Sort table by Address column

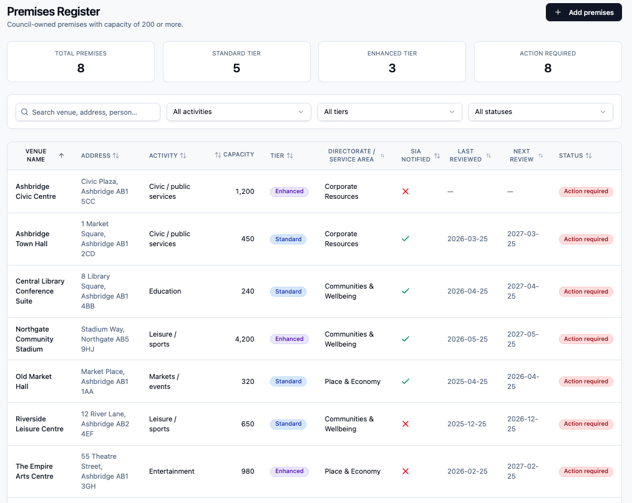coord(100,155)
